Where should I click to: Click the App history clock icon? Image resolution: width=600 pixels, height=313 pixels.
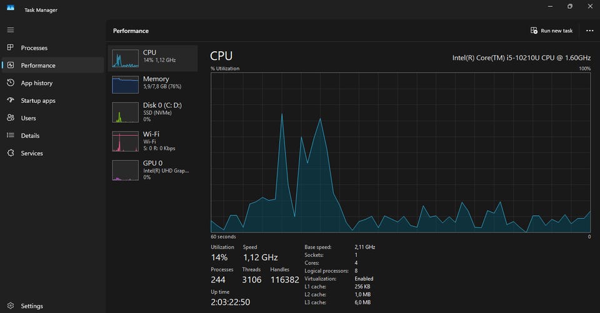pos(11,82)
